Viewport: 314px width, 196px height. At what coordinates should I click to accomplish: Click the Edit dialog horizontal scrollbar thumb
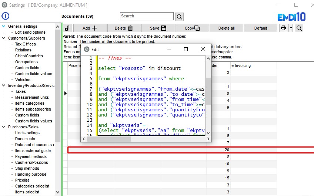point(109,139)
